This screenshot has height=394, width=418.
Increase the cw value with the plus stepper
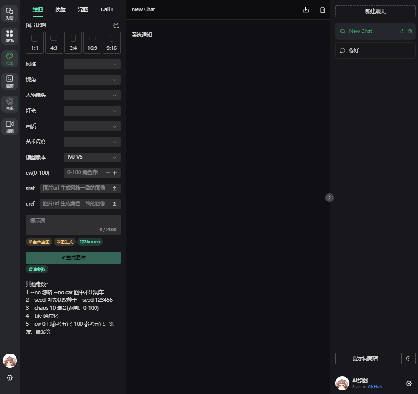[x=116, y=173]
